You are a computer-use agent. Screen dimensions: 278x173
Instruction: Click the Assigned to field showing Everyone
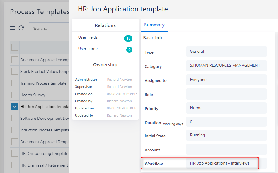pos(226,80)
